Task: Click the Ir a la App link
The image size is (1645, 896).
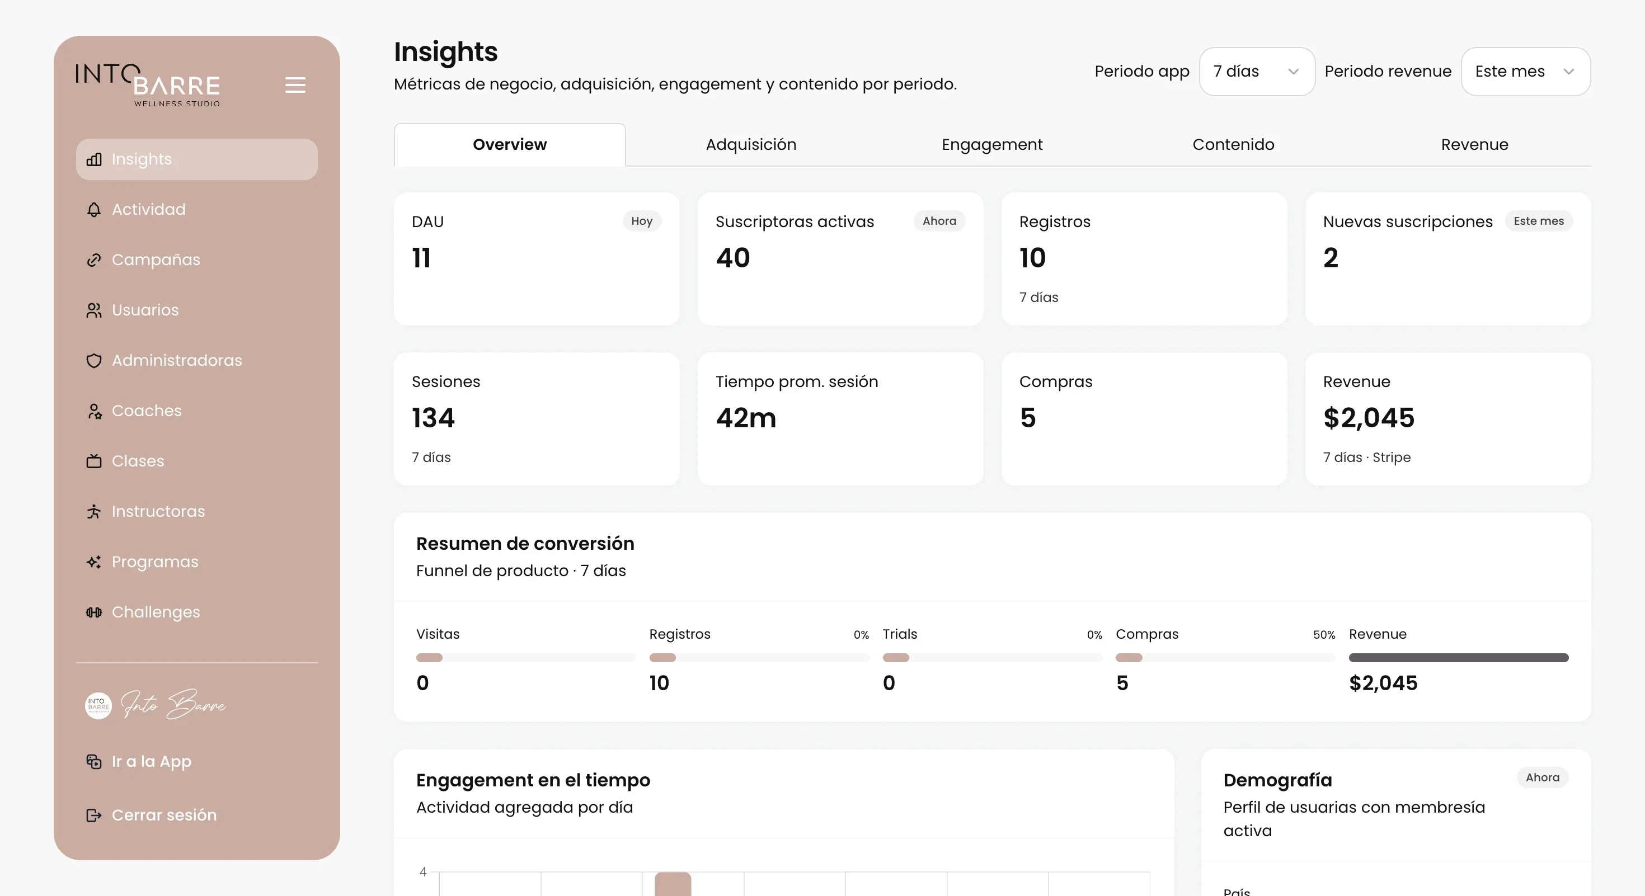Action: (x=151, y=761)
